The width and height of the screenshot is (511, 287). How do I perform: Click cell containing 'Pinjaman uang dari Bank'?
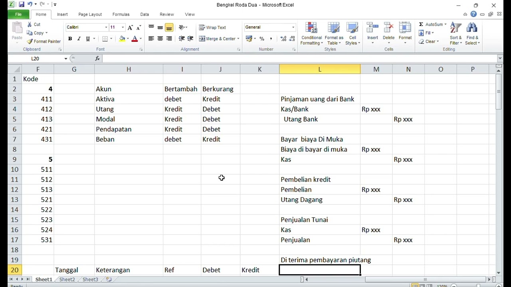[x=320, y=99]
